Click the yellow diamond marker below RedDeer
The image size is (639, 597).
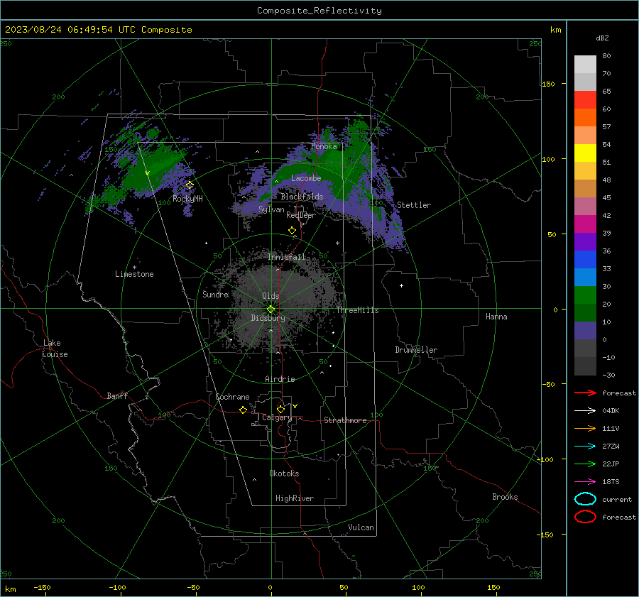tap(293, 231)
